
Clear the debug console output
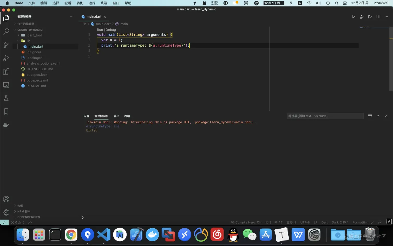370,116
